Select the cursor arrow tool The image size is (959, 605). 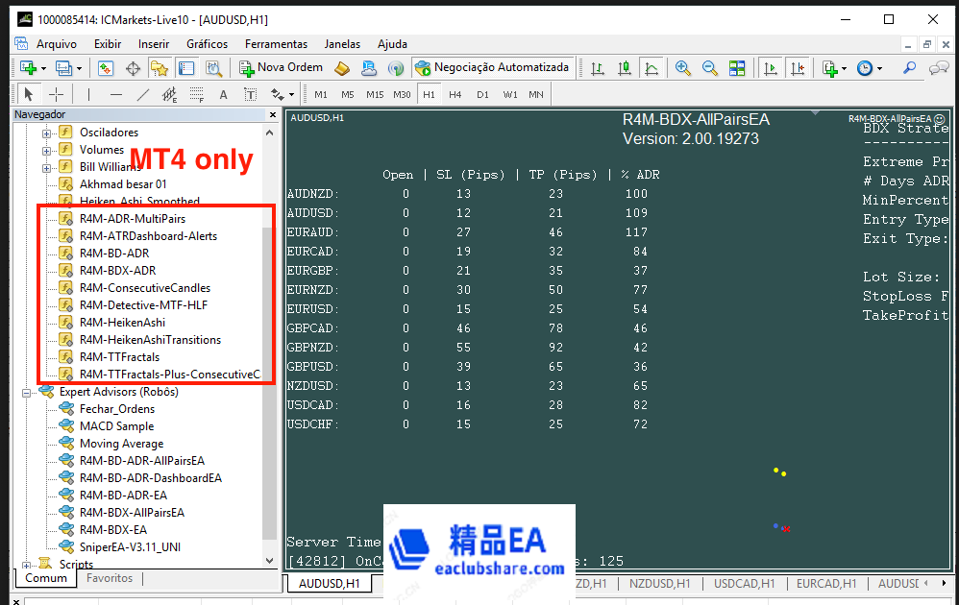[28, 94]
